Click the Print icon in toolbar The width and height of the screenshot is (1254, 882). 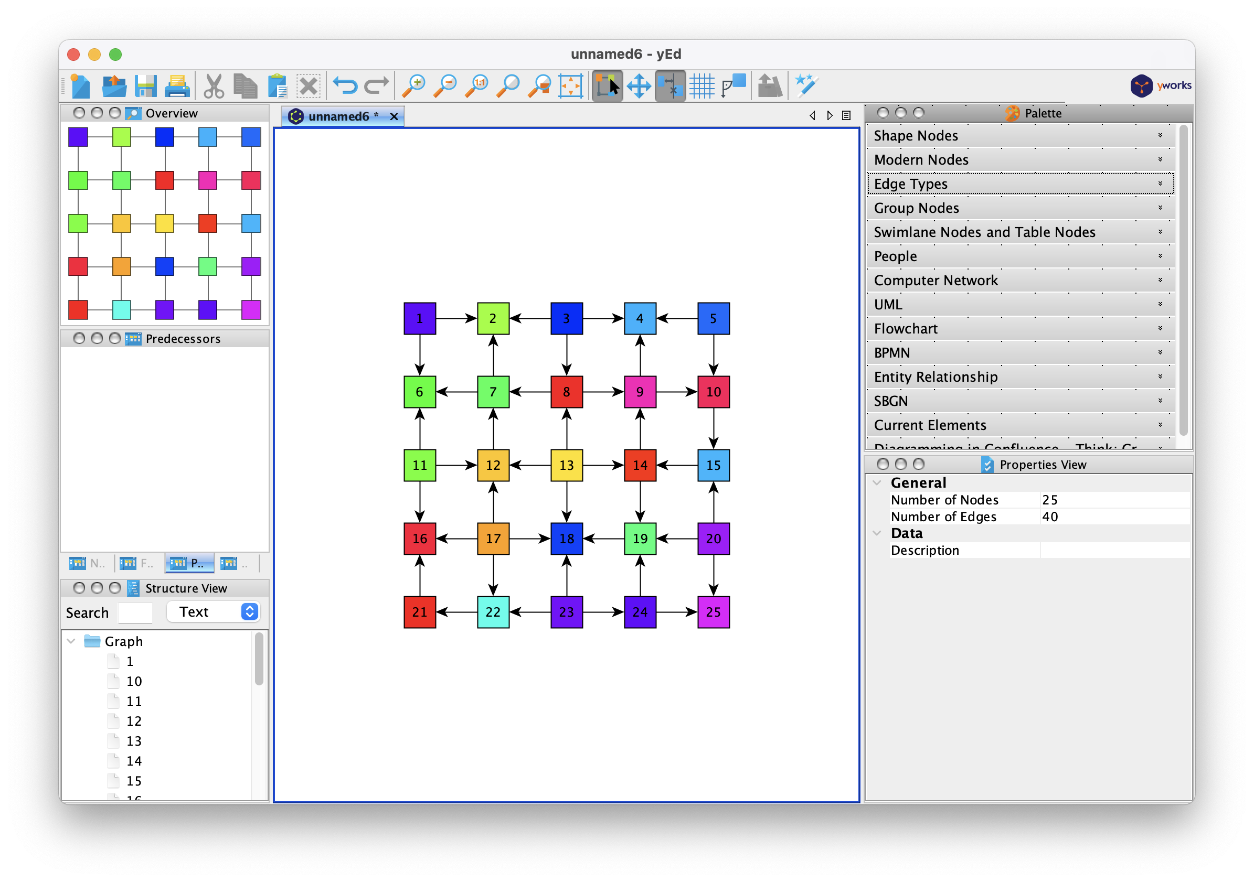coord(177,85)
